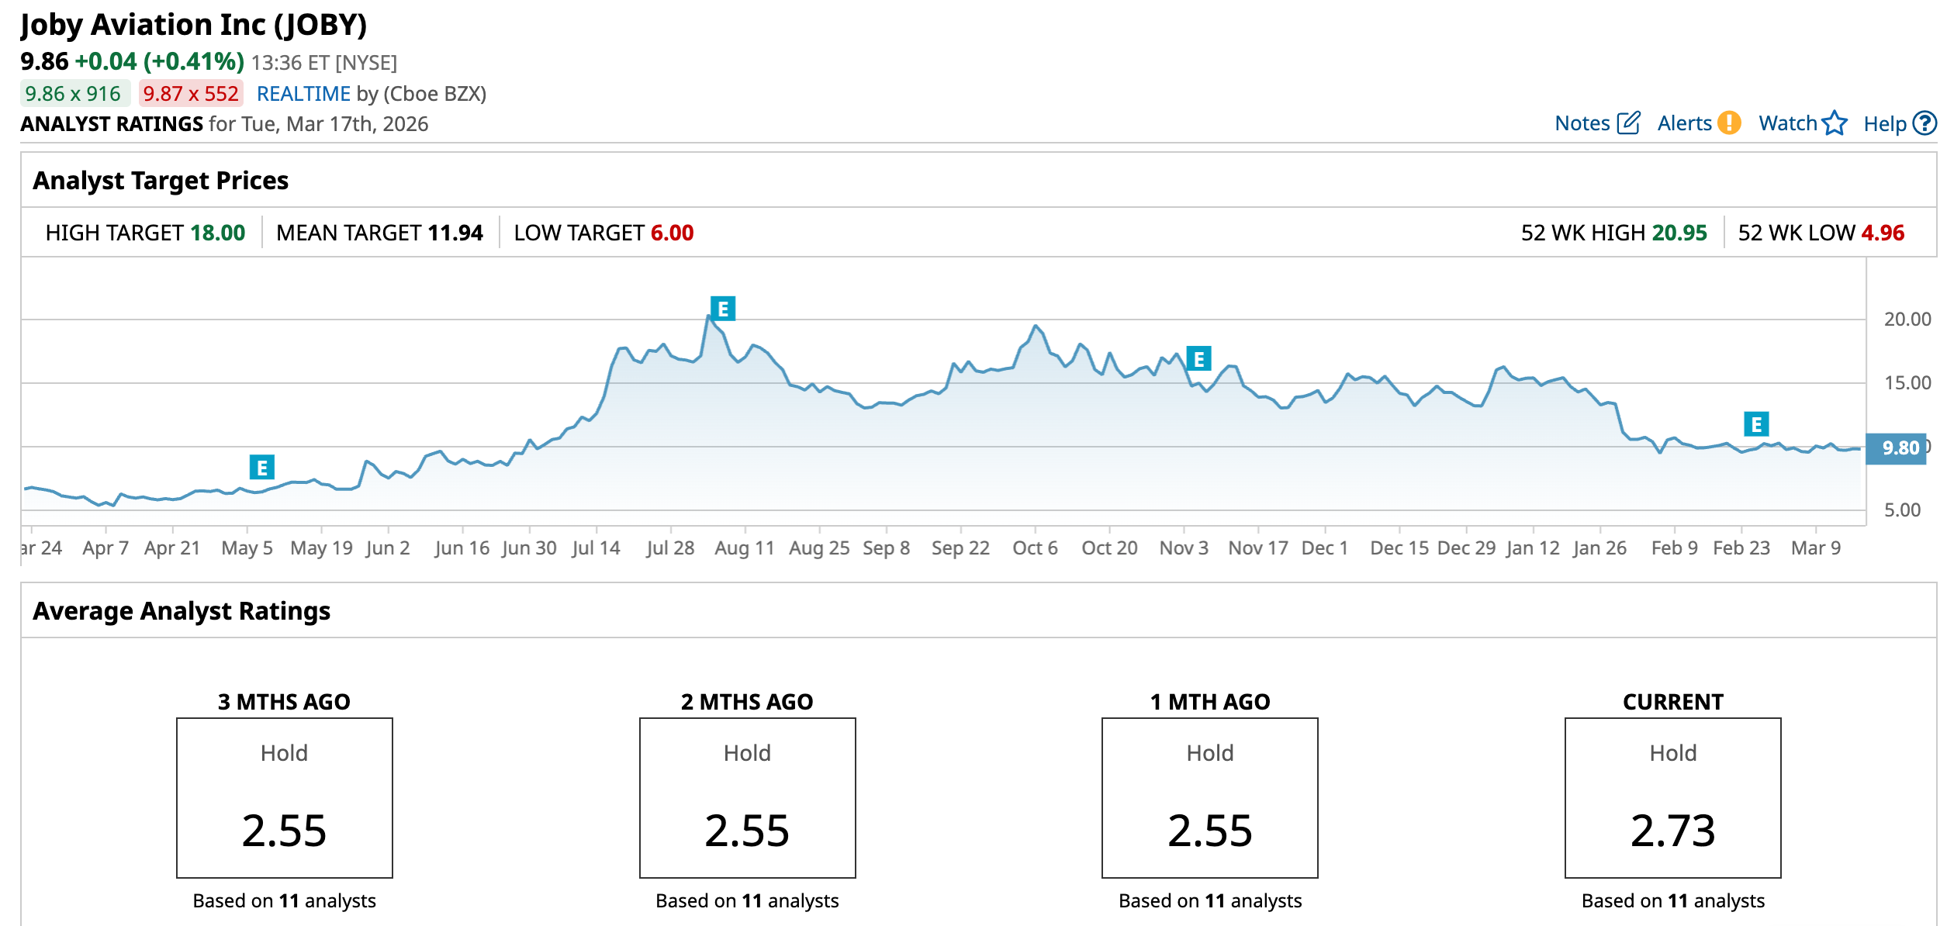Click the Help text link
1947x926 pixels.
coord(1884,123)
